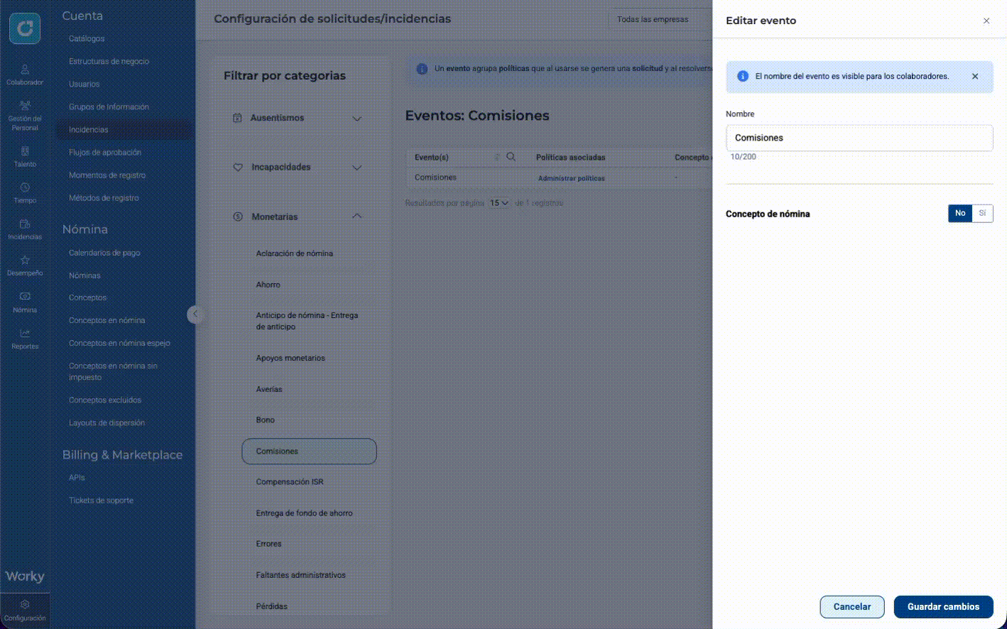Select Aclaración de nómina category
Image resolution: width=1007 pixels, height=629 pixels.
click(295, 253)
